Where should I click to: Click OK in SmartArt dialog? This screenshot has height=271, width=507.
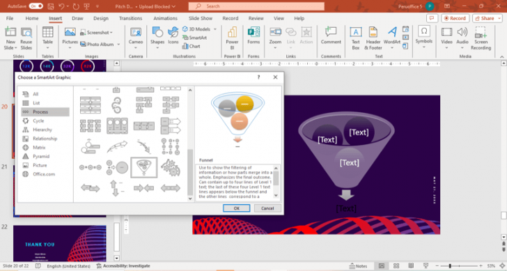[236, 208]
